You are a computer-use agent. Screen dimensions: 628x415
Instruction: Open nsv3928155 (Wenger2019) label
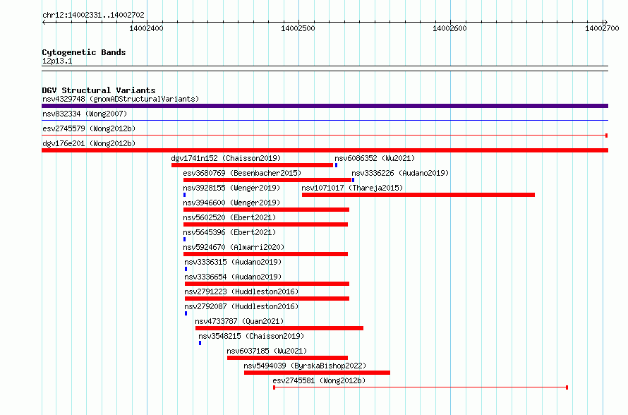point(231,188)
